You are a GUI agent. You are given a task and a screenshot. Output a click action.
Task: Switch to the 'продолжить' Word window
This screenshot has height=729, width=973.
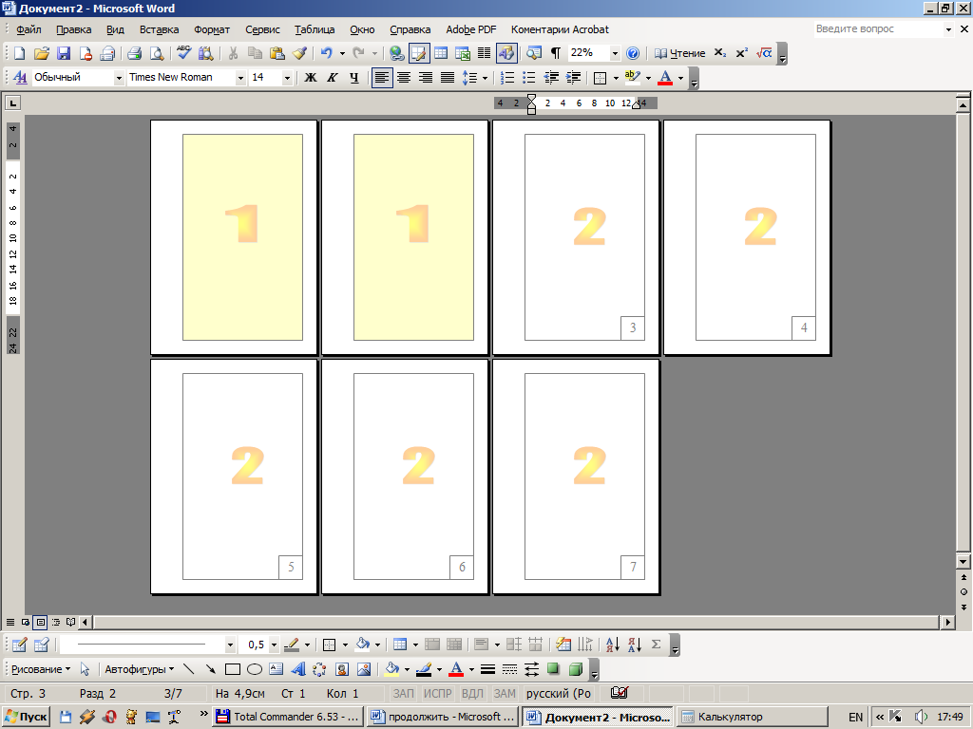pyautogui.click(x=443, y=718)
